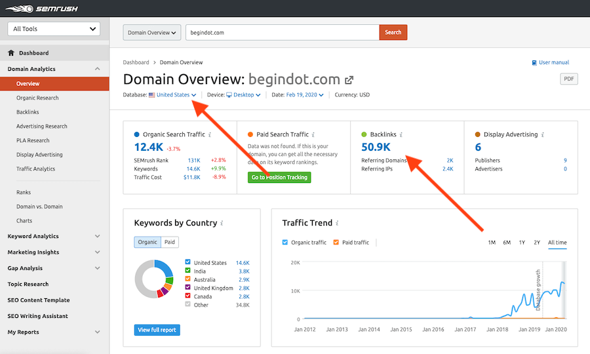Open Topic Research in sidebar
The width and height of the screenshot is (590, 354).
pyautogui.click(x=28, y=284)
